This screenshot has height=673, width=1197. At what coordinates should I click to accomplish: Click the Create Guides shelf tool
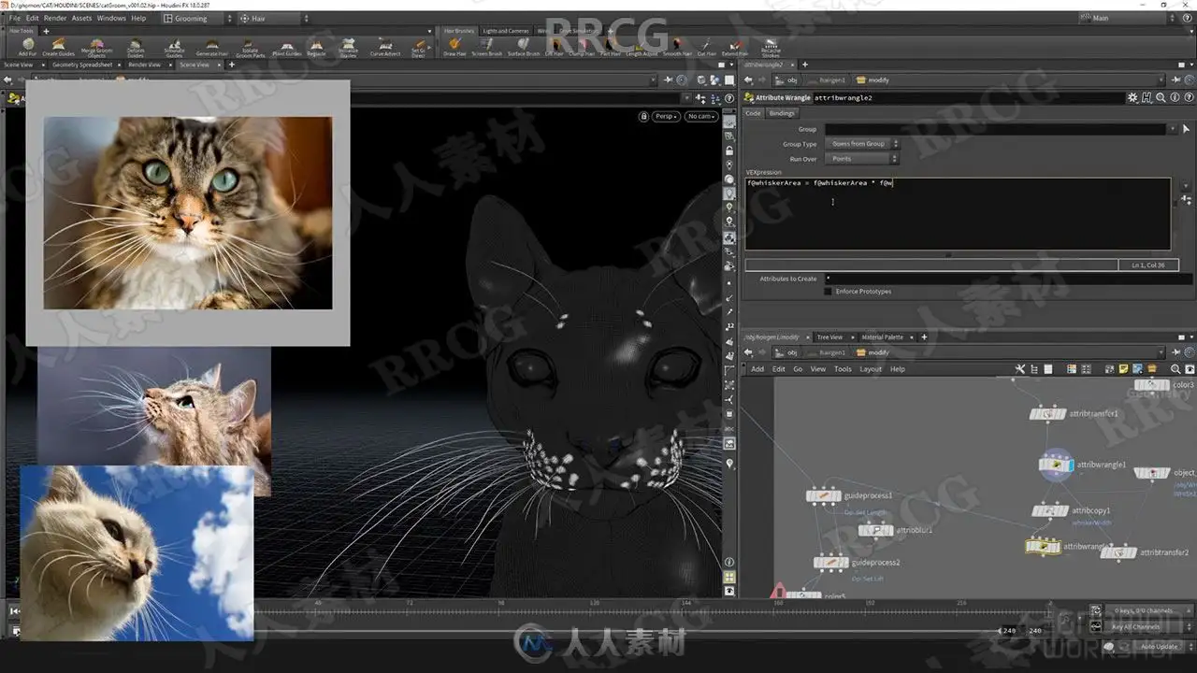coord(58,48)
